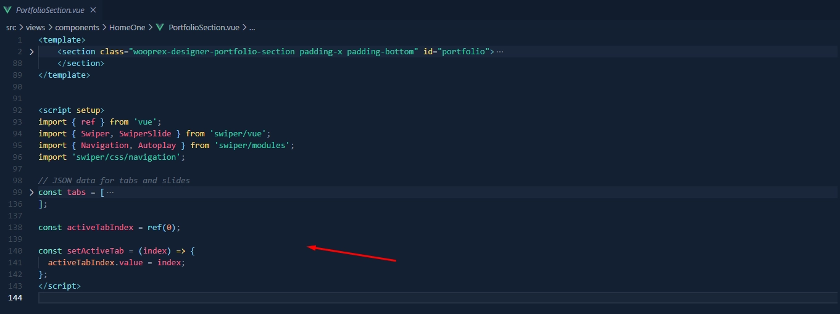Screen dimensions: 840x314
Task: Click line number 144 in the gutter
Action: [15, 298]
